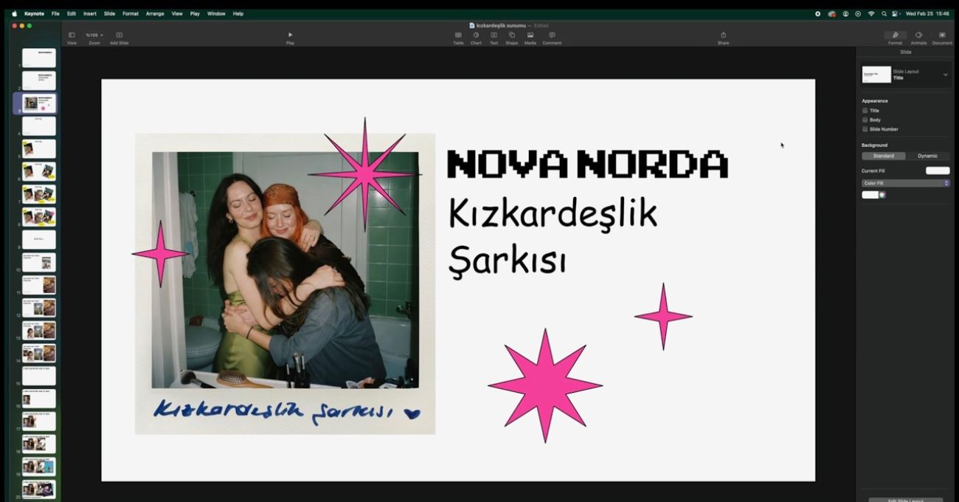Expand the Slide Layout chevron
The width and height of the screenshot is (959, 502).
click(x=945, y=74)
